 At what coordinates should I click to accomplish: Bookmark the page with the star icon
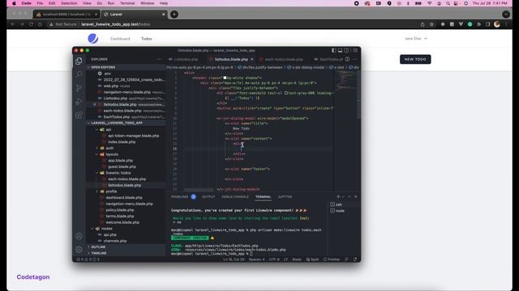pos(431,24)
